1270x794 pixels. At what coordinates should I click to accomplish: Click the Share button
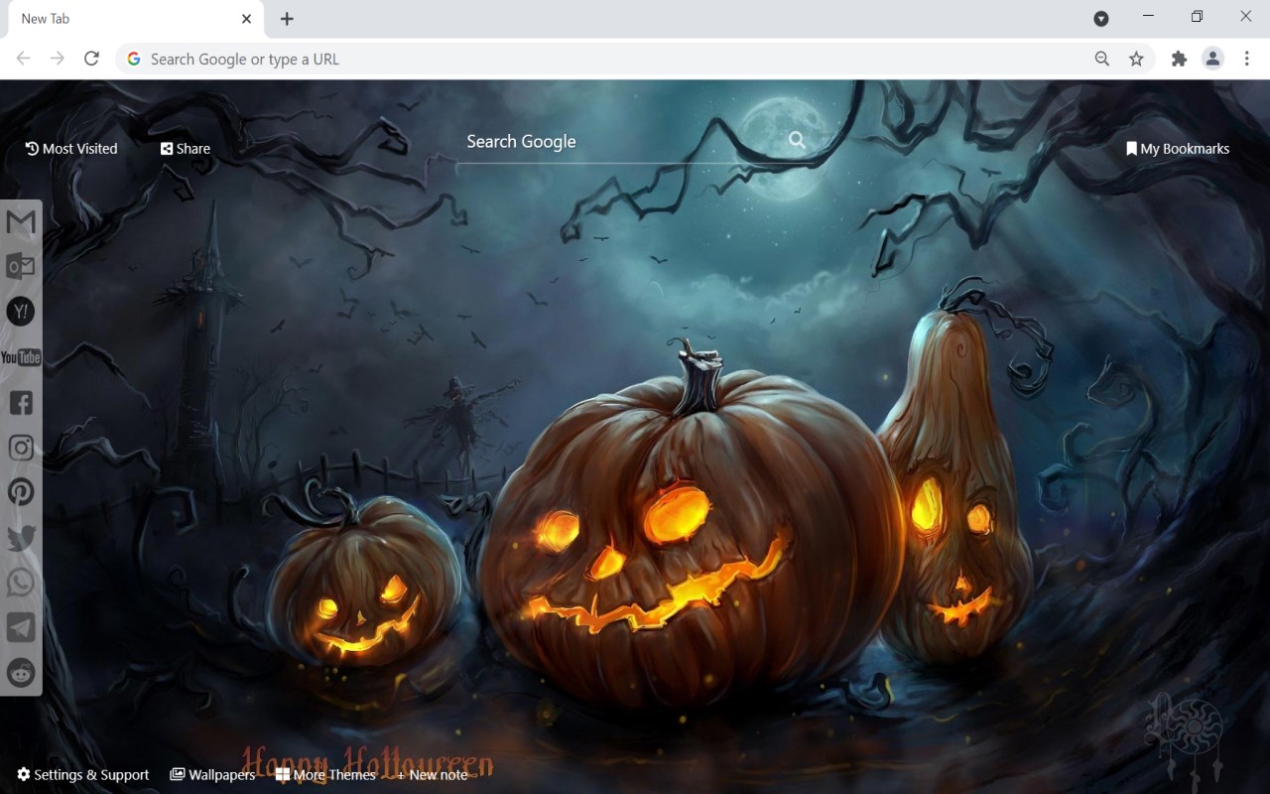(x=186, y=149)
